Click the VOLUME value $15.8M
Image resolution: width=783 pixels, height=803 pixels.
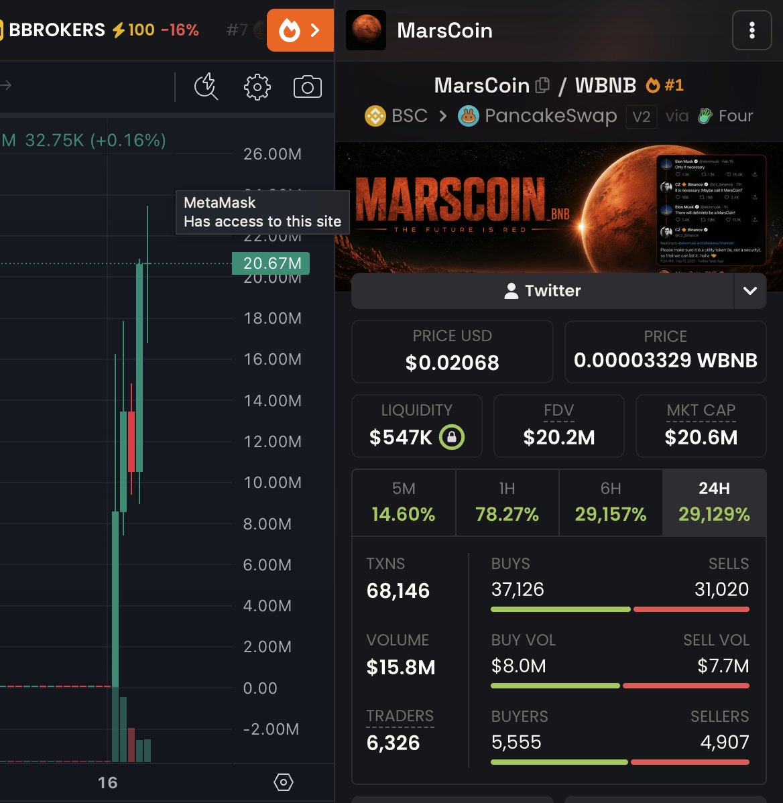click(400, 668)
